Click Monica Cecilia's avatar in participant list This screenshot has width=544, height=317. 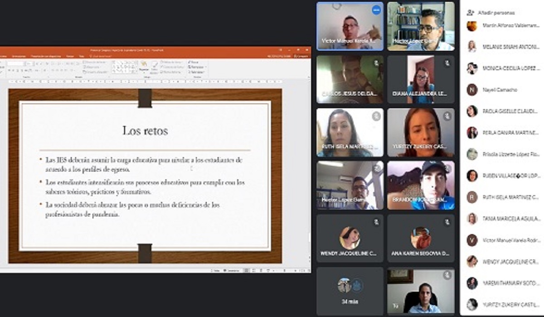[x=472, y=68]
